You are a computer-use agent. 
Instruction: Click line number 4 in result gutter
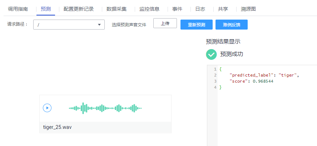[215, 87]
